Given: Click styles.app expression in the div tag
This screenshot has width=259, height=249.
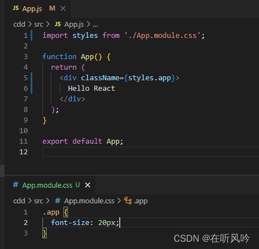Looking at the screenshot, I should click(149, 78).
